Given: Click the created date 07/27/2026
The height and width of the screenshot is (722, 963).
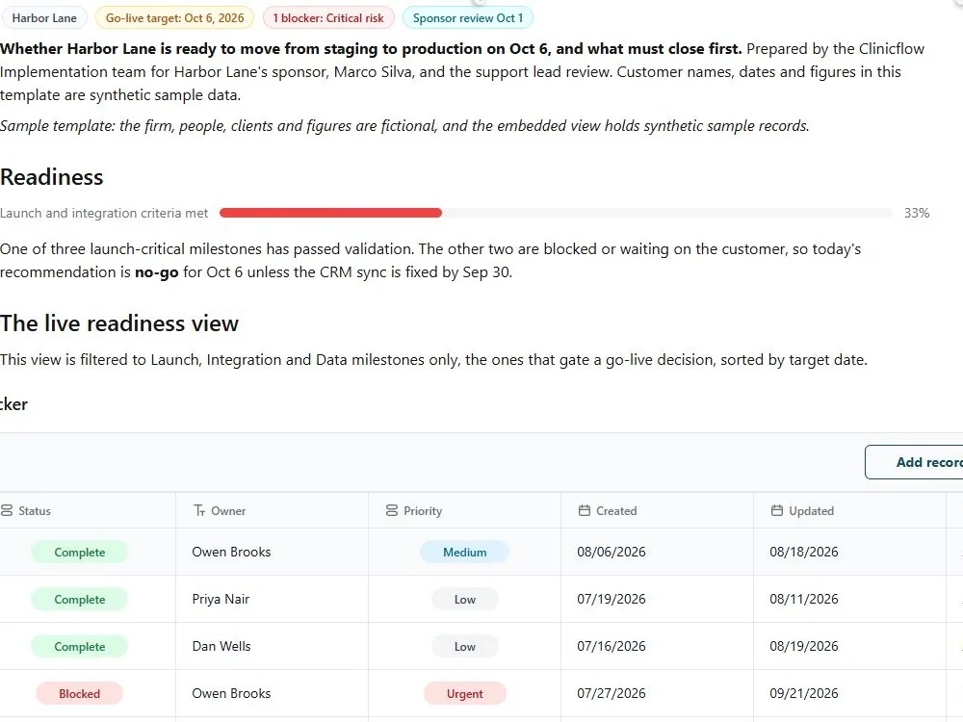Looking at the screenshot, I should [x=612, y=693].
